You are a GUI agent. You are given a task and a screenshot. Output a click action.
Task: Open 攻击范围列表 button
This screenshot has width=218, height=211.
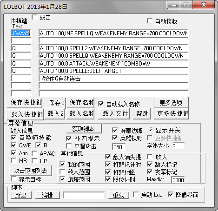pos(31,171)
